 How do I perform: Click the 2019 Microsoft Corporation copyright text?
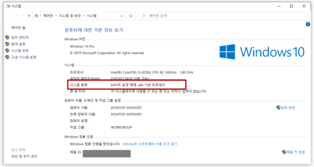click(107, 53)
